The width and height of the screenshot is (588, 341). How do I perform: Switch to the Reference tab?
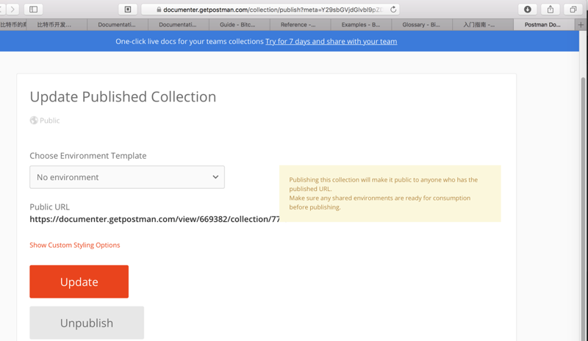point(301,25)
